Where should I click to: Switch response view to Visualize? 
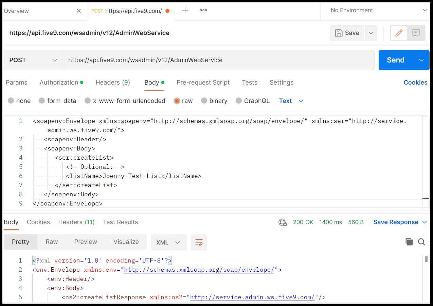click(x=126, y=242)
